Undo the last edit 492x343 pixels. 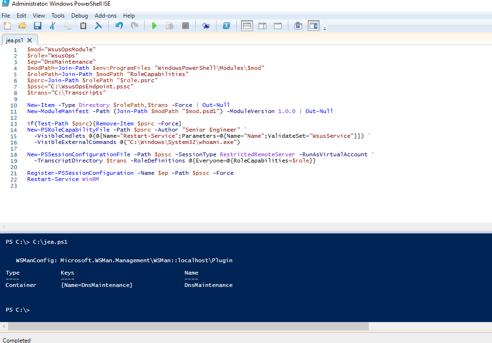119,26
